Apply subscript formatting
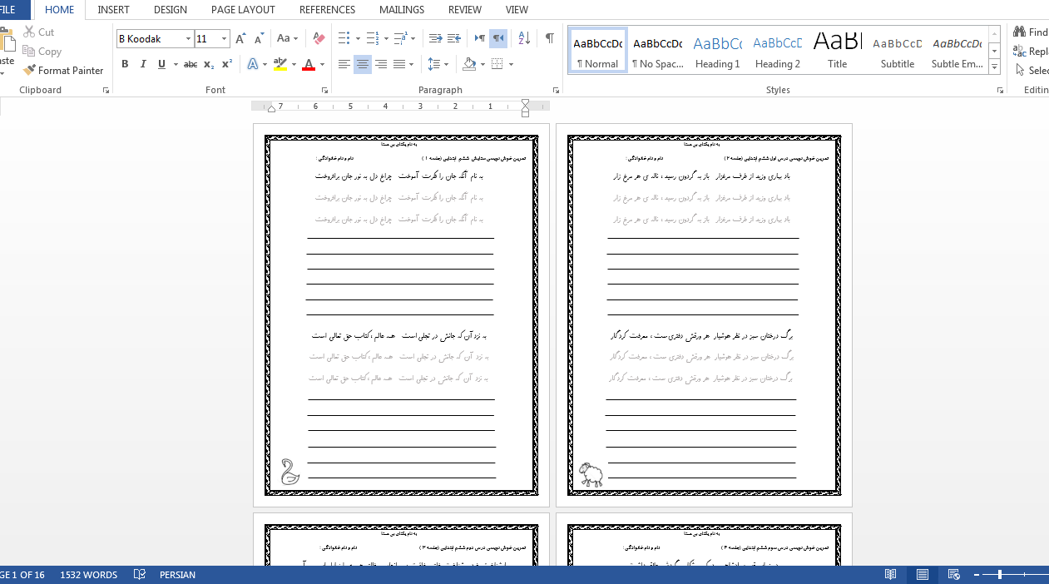This screenshot has width=1049, height=584. point(209,64)
